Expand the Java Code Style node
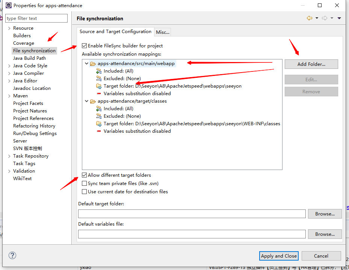This screenshot has width=349, height=270. (9, 66)
